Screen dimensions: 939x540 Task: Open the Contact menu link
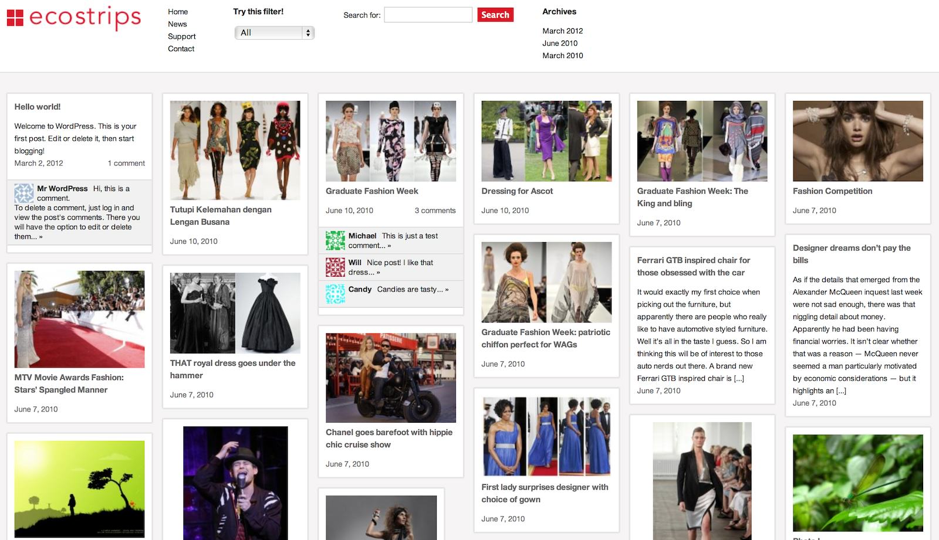coord(181,49)
